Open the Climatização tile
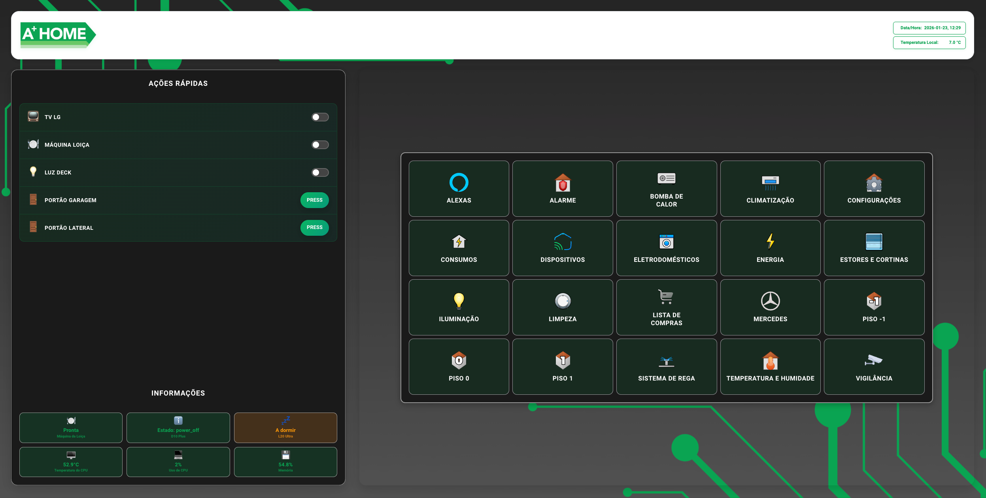 coord(770,188)
